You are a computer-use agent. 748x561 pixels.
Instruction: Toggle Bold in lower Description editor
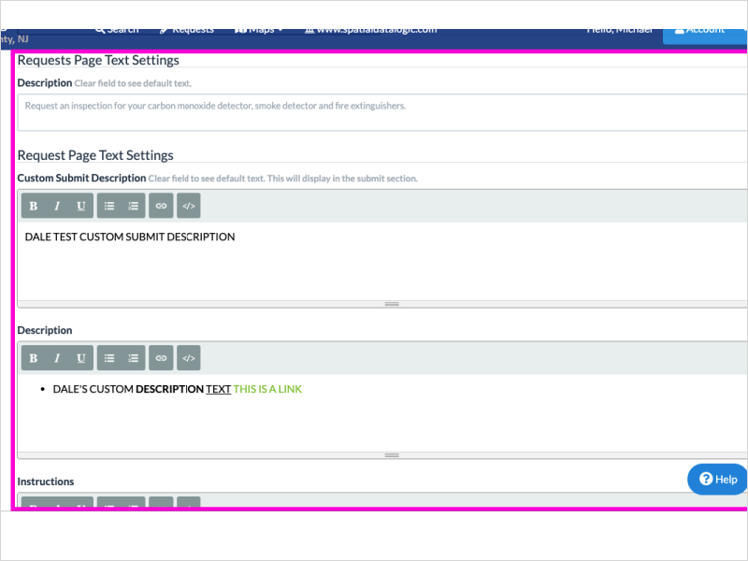click(34, 358)
